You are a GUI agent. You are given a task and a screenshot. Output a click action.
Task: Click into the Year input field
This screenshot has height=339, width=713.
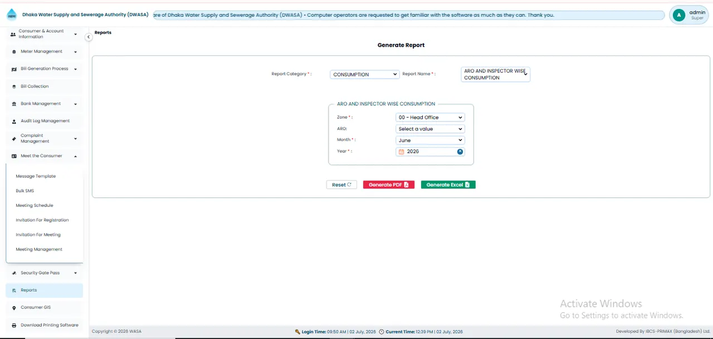[x=430, y=152]
